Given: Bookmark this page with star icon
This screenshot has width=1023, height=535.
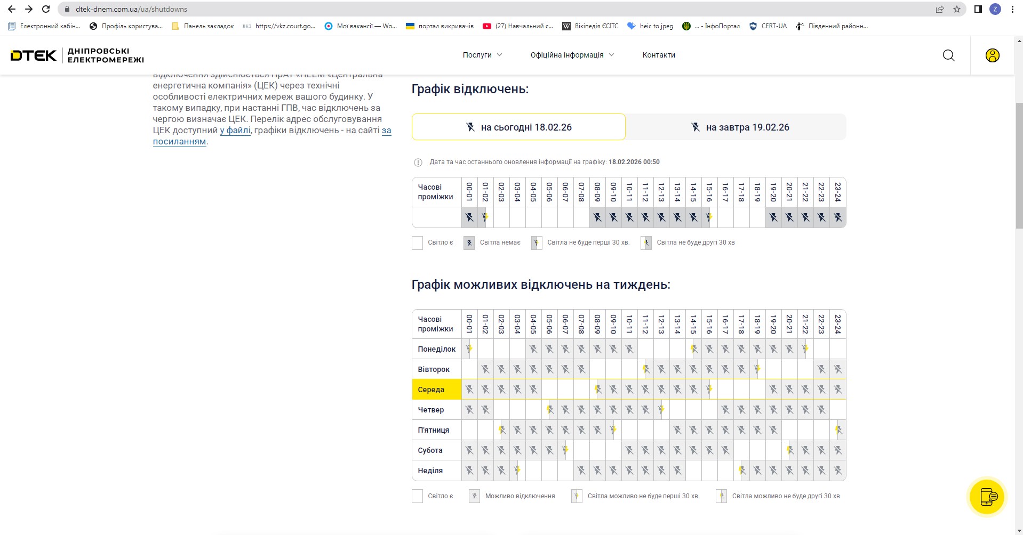Looking at the screenshot, I should tap(956, 9).
